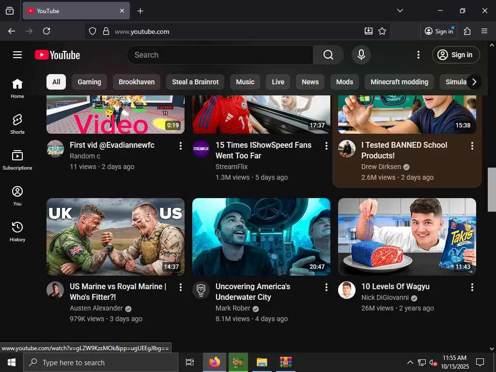
Task: Open the Windows Start menu
Action: click(x=12, y=362)
